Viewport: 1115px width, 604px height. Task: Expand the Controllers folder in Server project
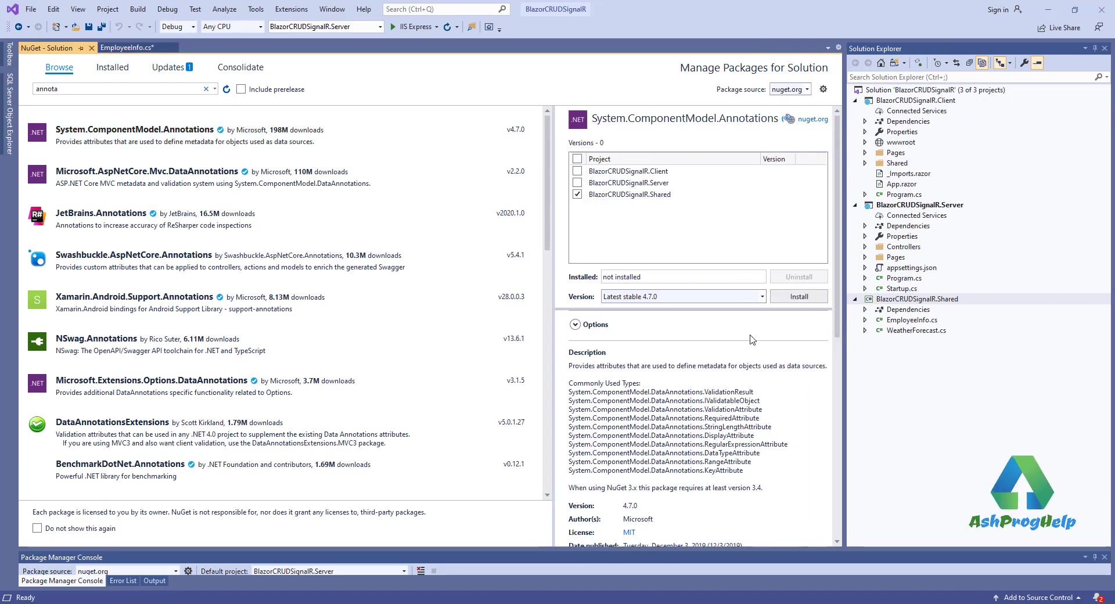(865, 247)
